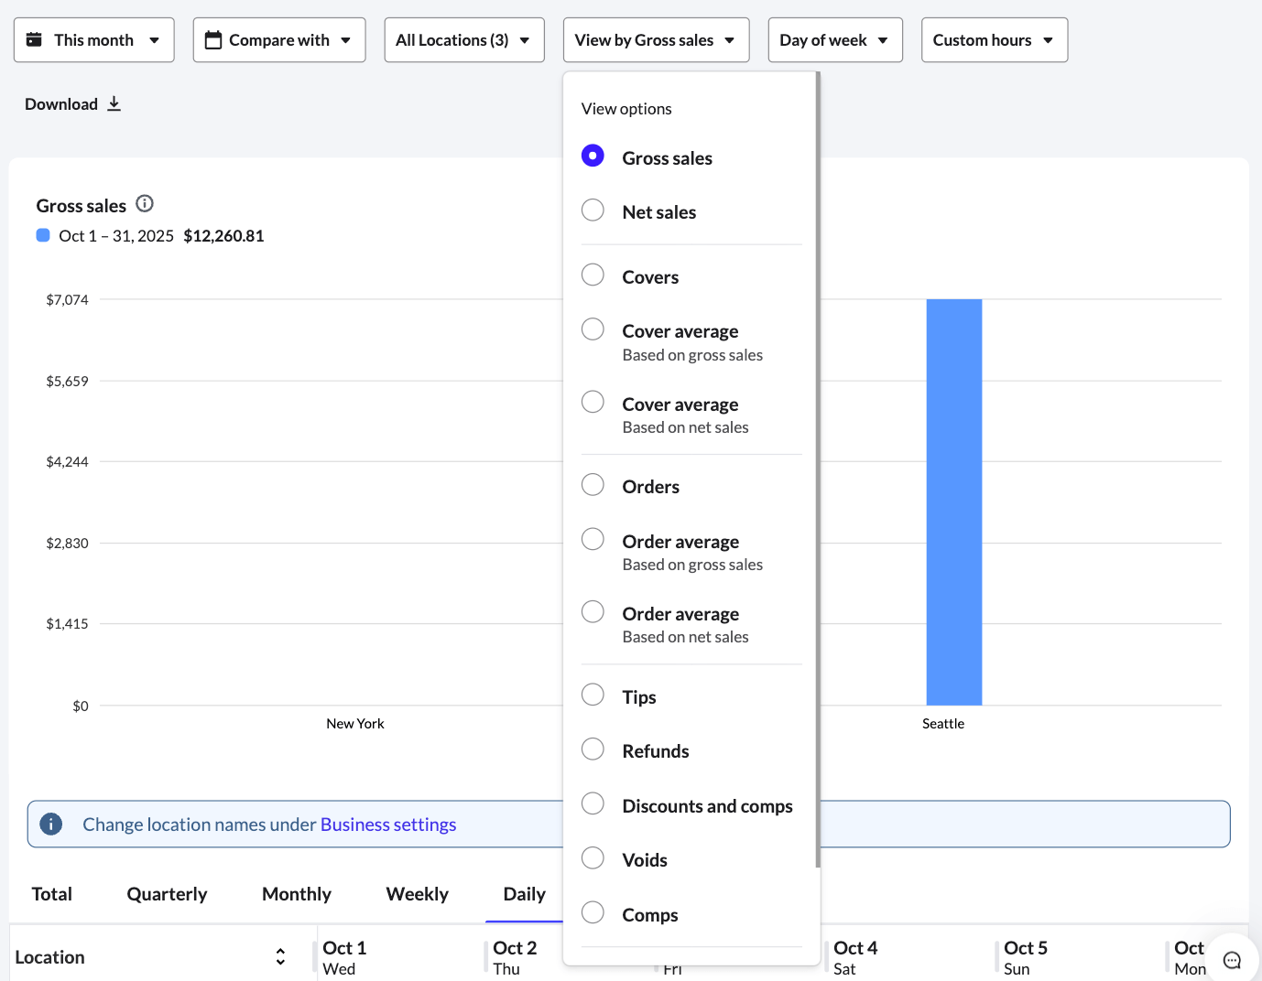1262x981 pixels.
Task: Switch to the Quarterly tab
Action: click(x=167, y=894)
